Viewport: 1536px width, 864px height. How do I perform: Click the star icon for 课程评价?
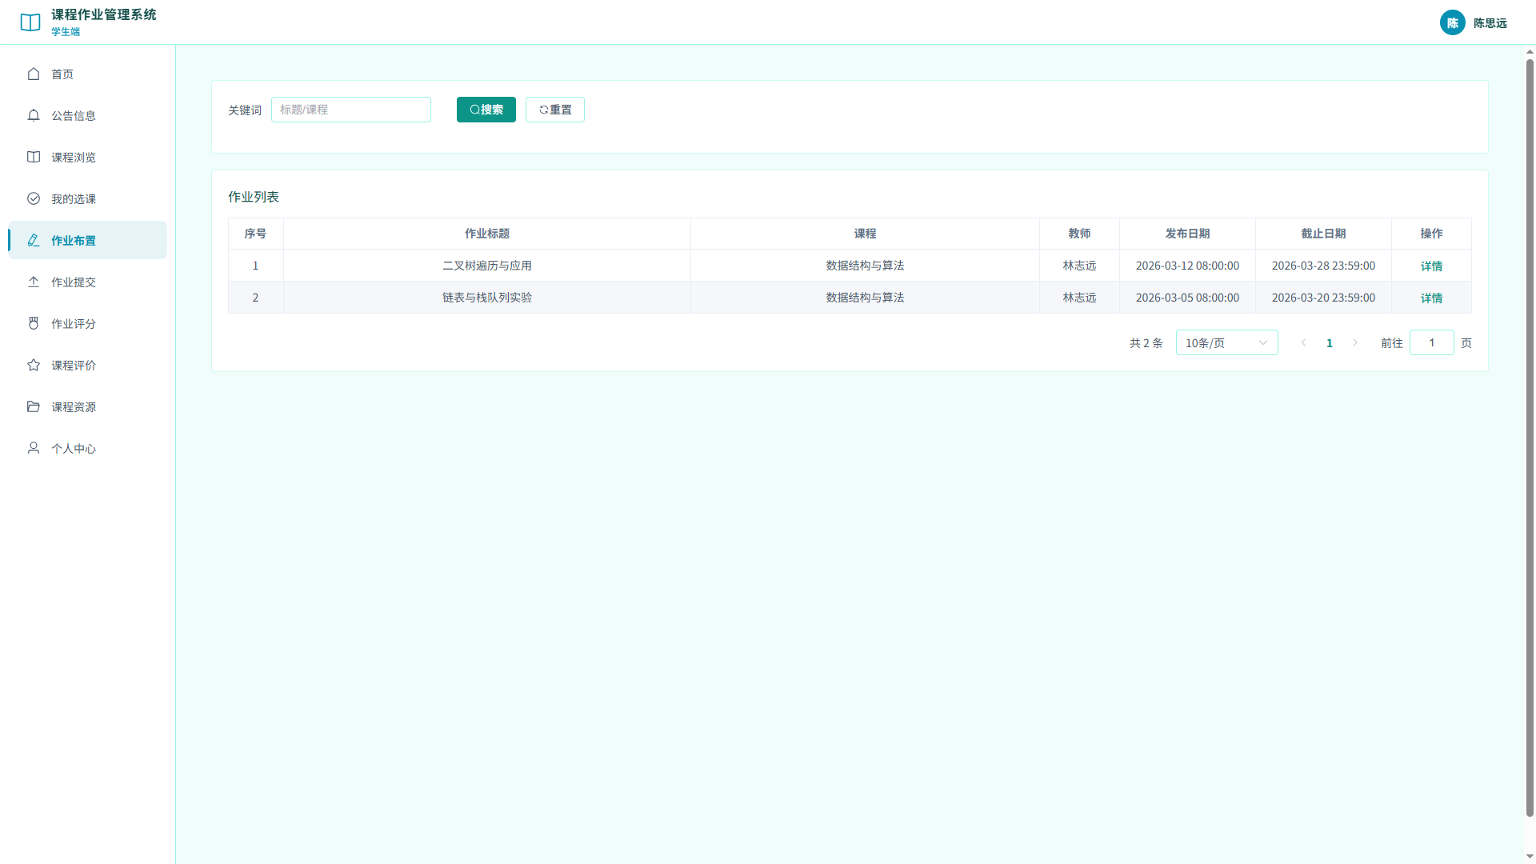(34, 365)
